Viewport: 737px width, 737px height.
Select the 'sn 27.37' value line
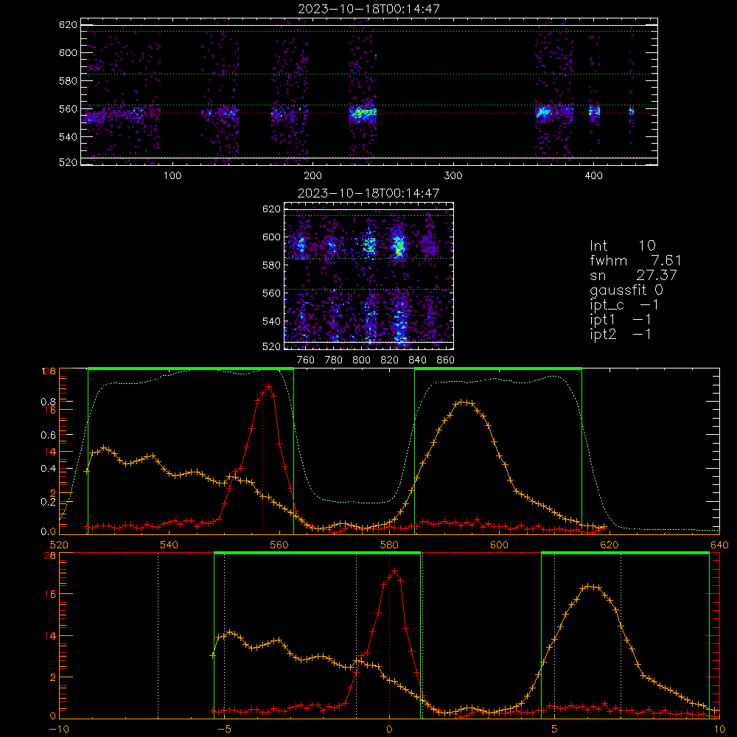coord(633,275)
